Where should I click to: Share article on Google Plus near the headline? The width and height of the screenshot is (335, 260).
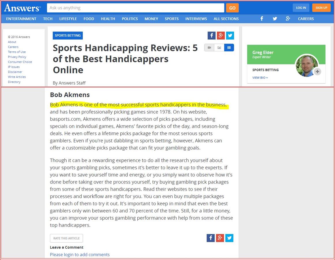tap(221, 35)
